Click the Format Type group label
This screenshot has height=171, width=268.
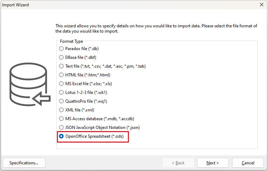(x=71, y=41)
